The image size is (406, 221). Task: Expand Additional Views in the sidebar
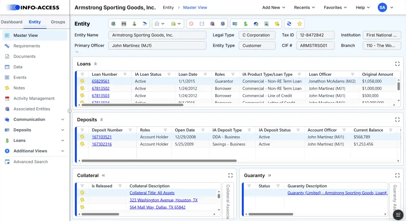pyautogui.click(x=63, y=151)
